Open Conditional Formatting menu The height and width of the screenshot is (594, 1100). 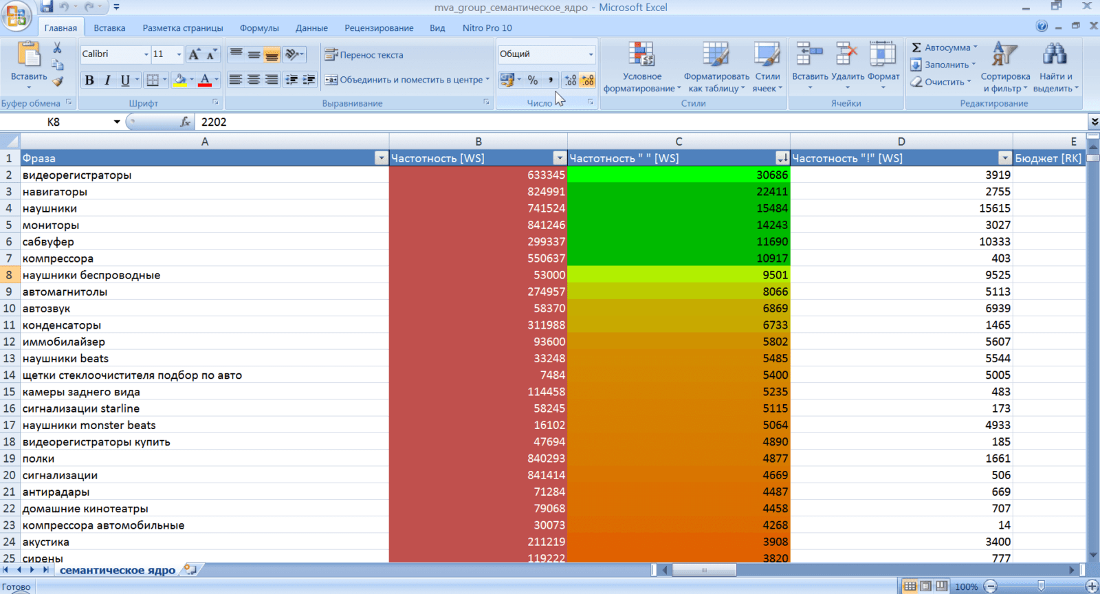pos(642,67)
